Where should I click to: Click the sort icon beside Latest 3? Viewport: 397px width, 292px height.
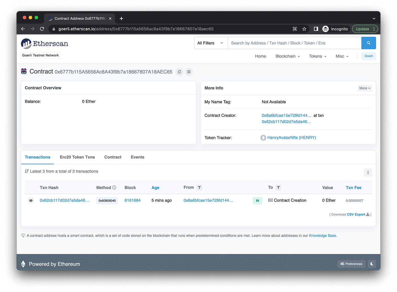(x=27, y=171)
